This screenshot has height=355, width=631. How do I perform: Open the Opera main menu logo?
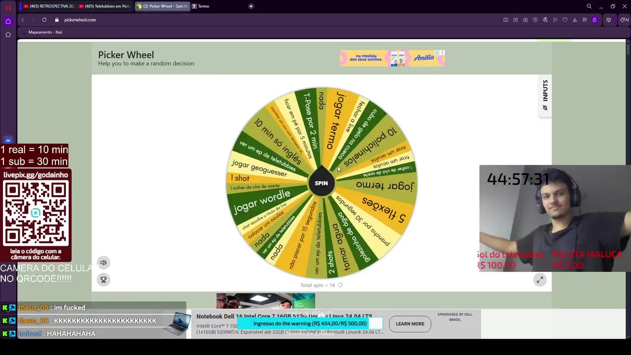(8, 8)
